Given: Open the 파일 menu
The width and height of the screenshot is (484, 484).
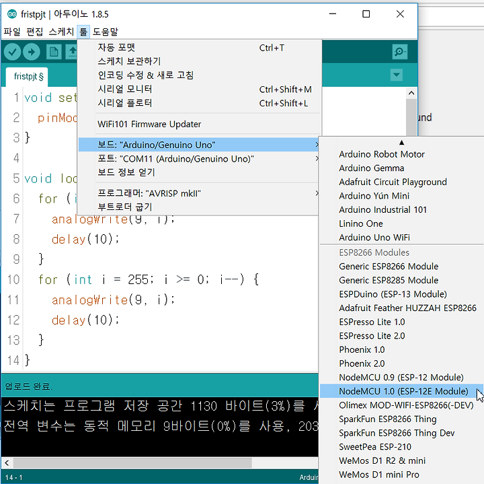Looking at the screenshot, I should pyautogui.click(x=12, y=32).
